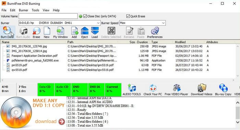
Task: Click the file list scroll-right arrow
Action: (x=233, y=80)
